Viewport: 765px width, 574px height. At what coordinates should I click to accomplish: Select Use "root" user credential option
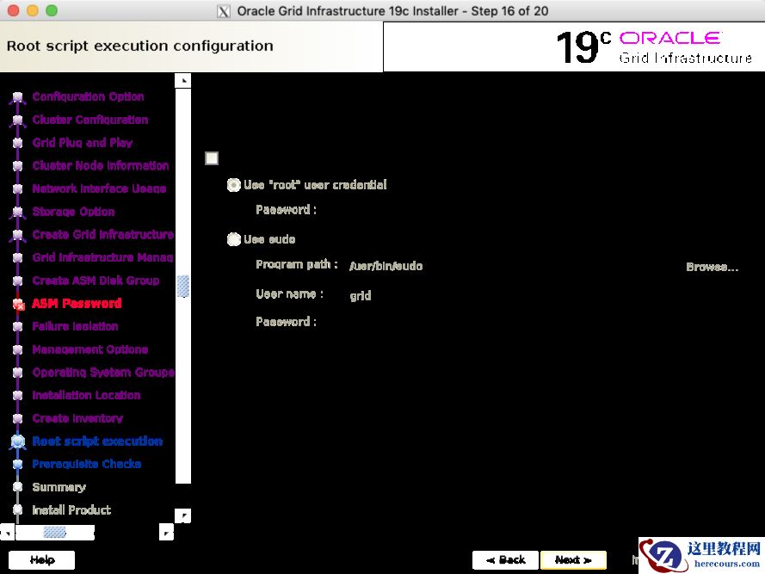click(x=307, y=185)
